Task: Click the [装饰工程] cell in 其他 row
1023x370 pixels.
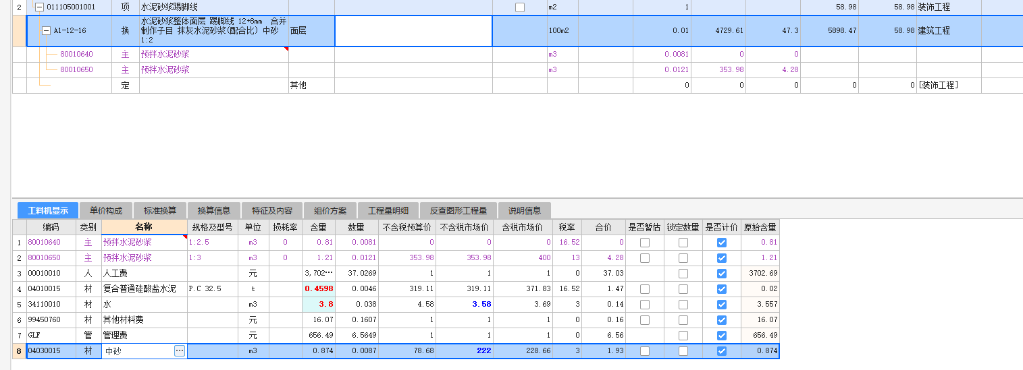Action: pos(949,85)
